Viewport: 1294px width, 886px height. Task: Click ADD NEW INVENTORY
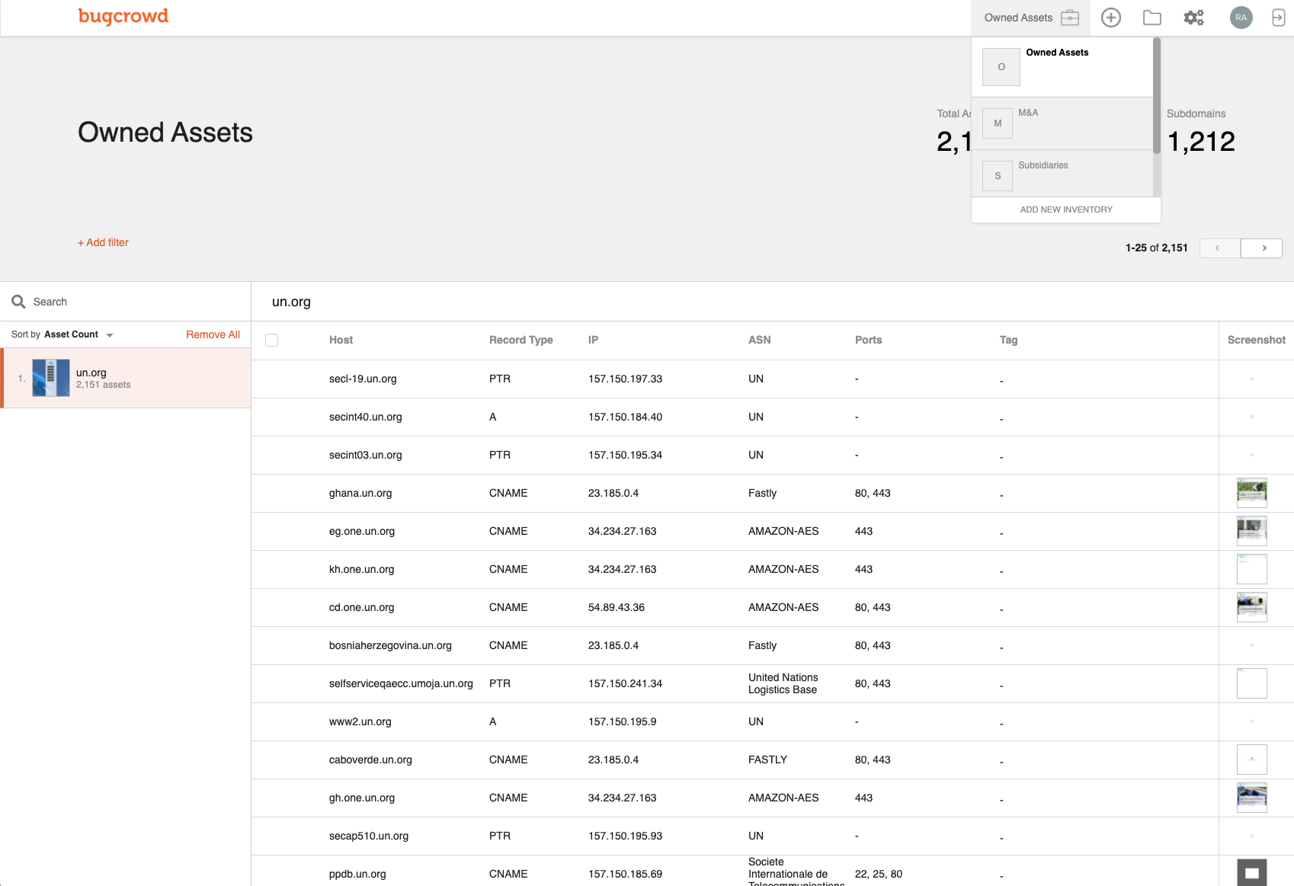(1066, 210)
